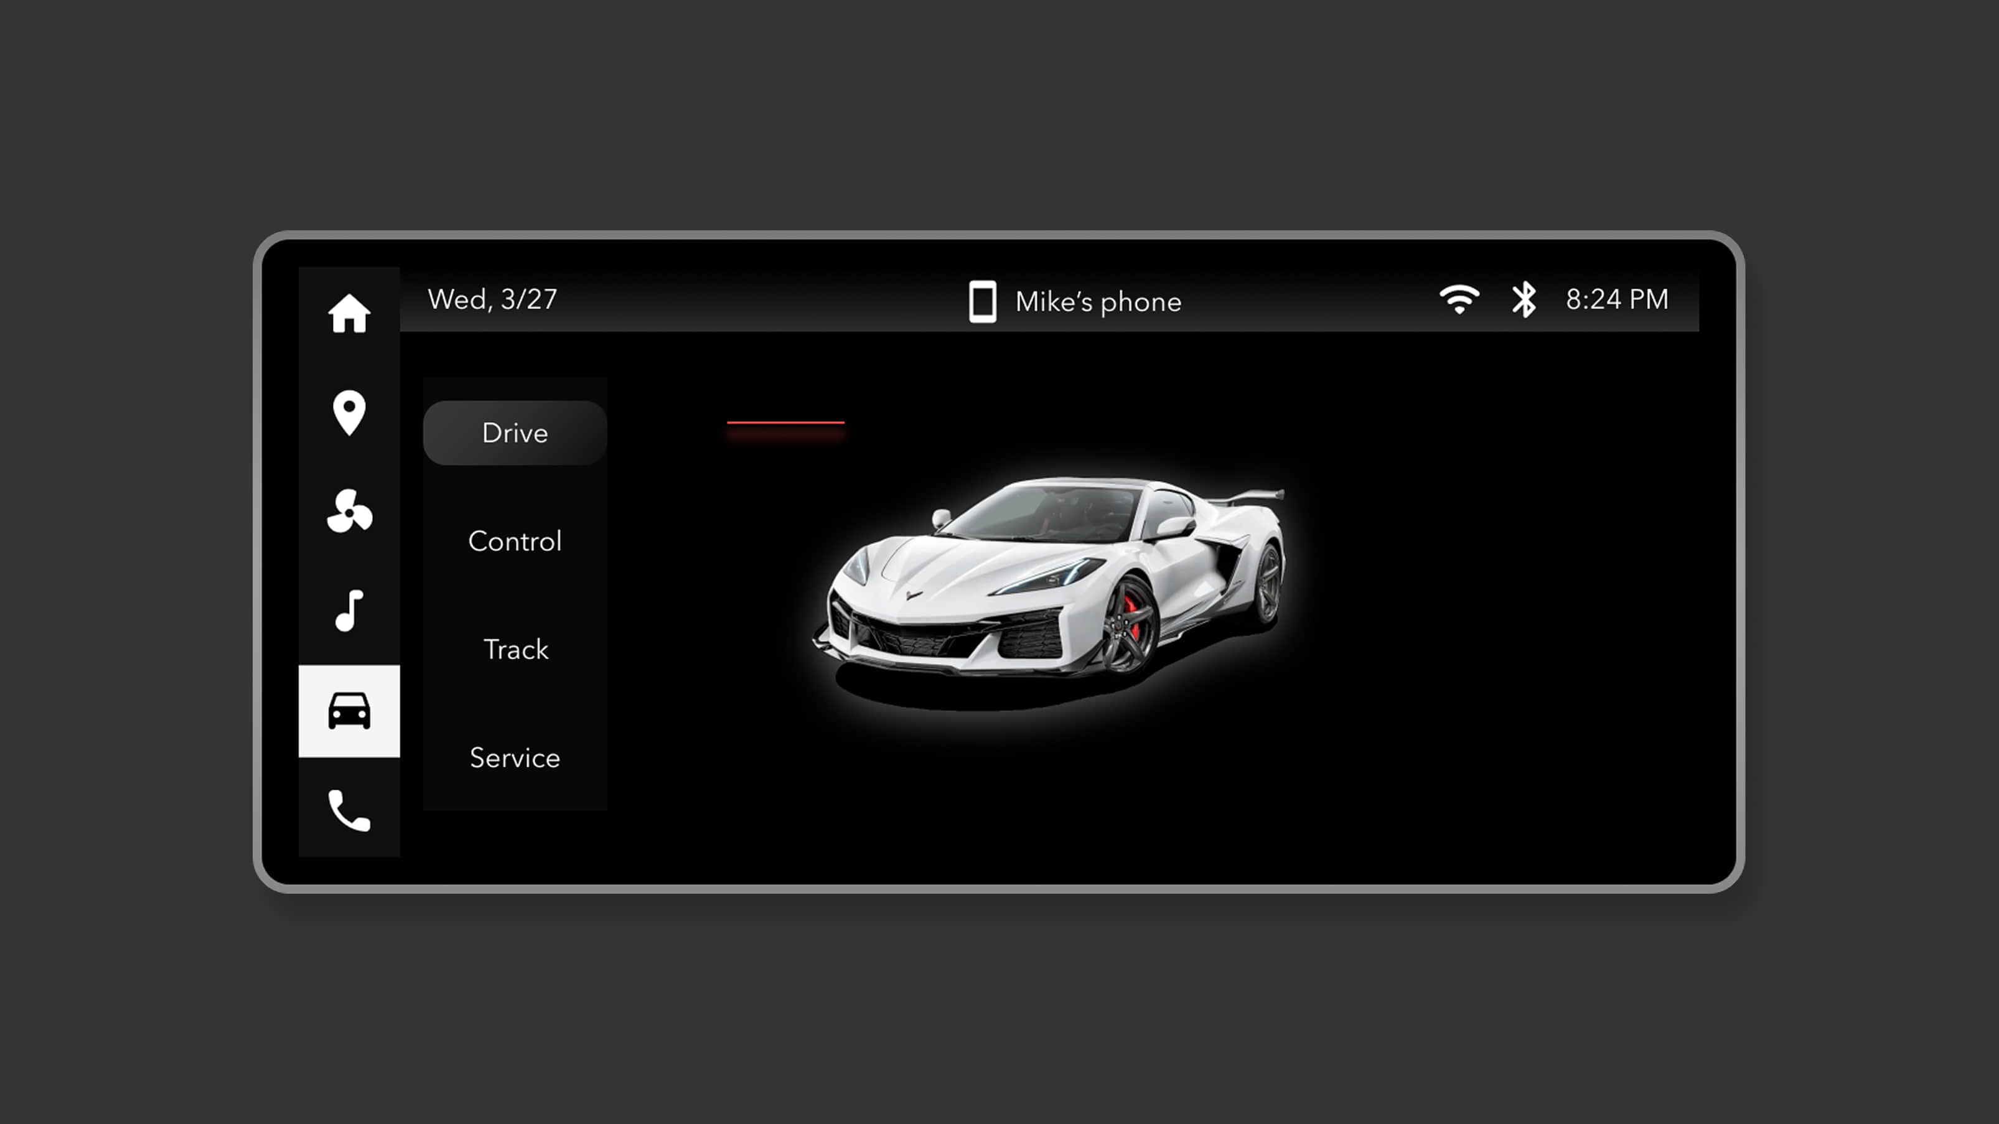
Task: Tap the Wi-Fi status icon
Action: [1459, 299]
